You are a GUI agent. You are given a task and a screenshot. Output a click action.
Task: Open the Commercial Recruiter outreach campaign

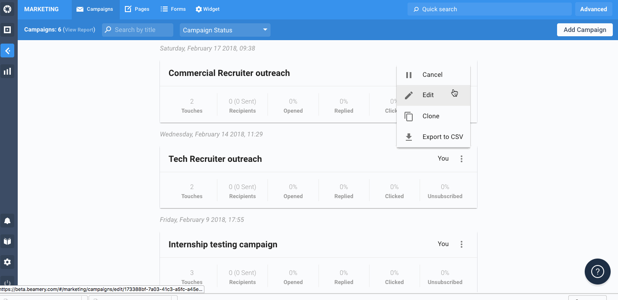[x=229, y=73]
